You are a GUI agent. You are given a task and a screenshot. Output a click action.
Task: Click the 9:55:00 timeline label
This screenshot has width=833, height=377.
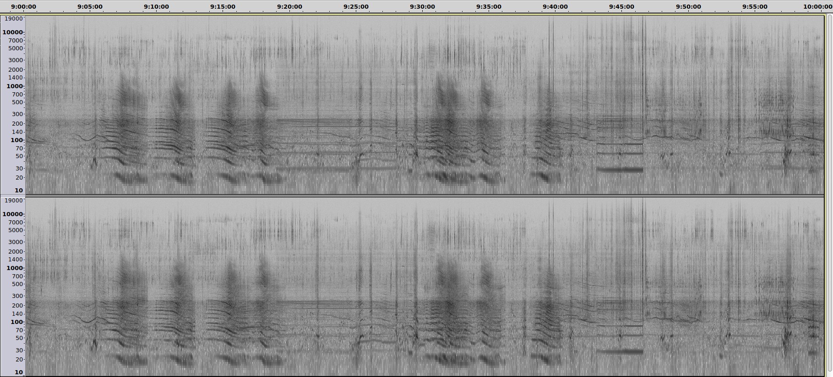[755, 6]
